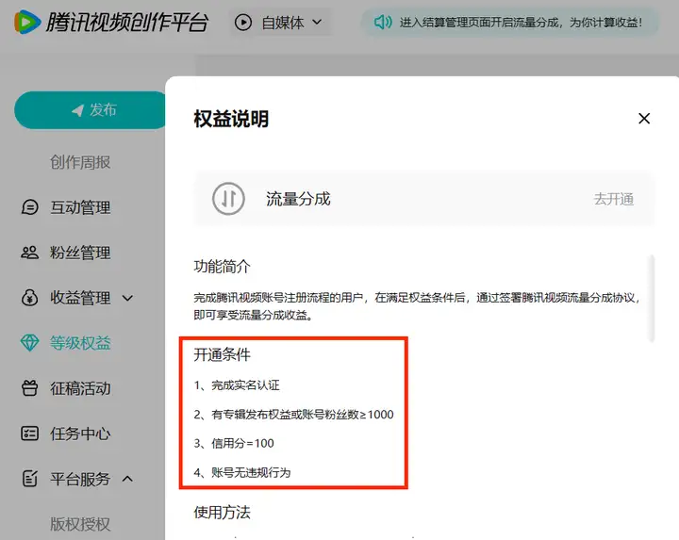Click the dialog's vertical scrollbar
The height and width of the screenshot is (540, 679).
[x=652, y=299]
